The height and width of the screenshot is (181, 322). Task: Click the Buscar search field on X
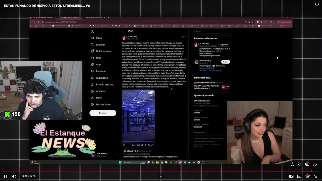212,31
